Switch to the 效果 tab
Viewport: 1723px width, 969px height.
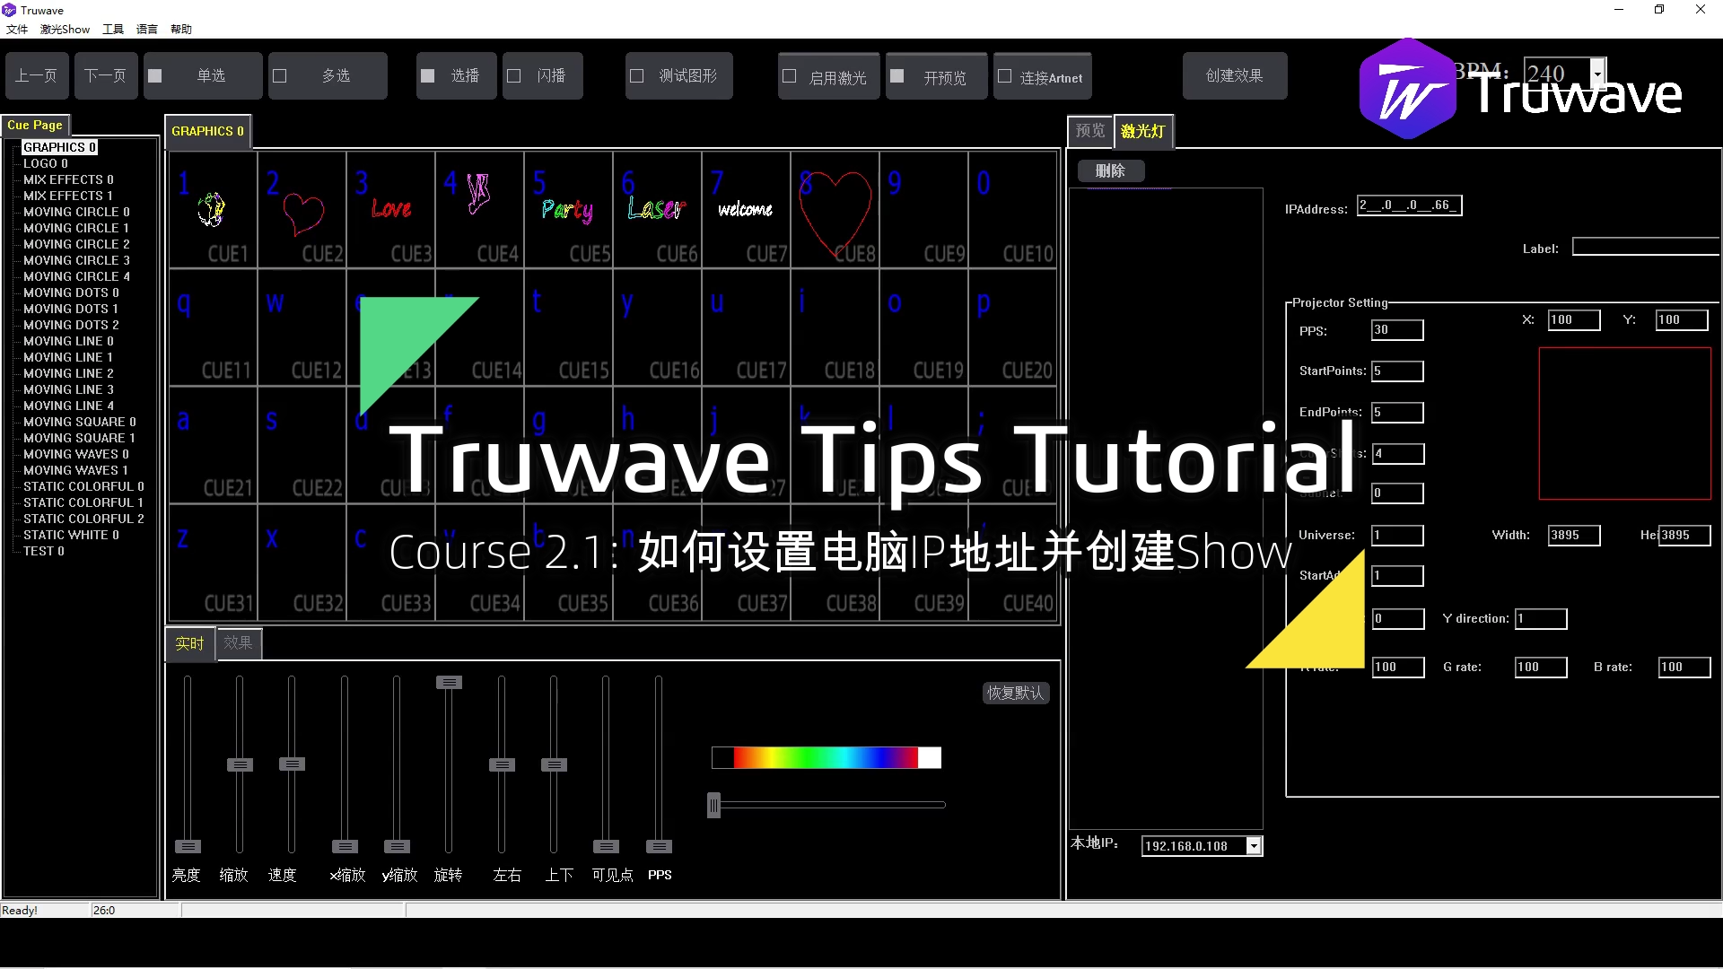238,642
